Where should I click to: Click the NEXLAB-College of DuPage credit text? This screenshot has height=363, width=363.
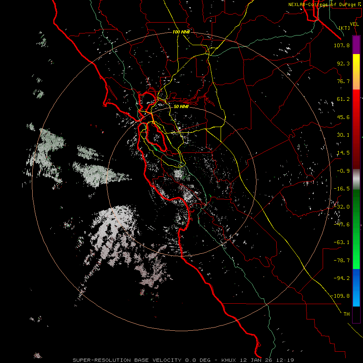(x=325, y=4)
